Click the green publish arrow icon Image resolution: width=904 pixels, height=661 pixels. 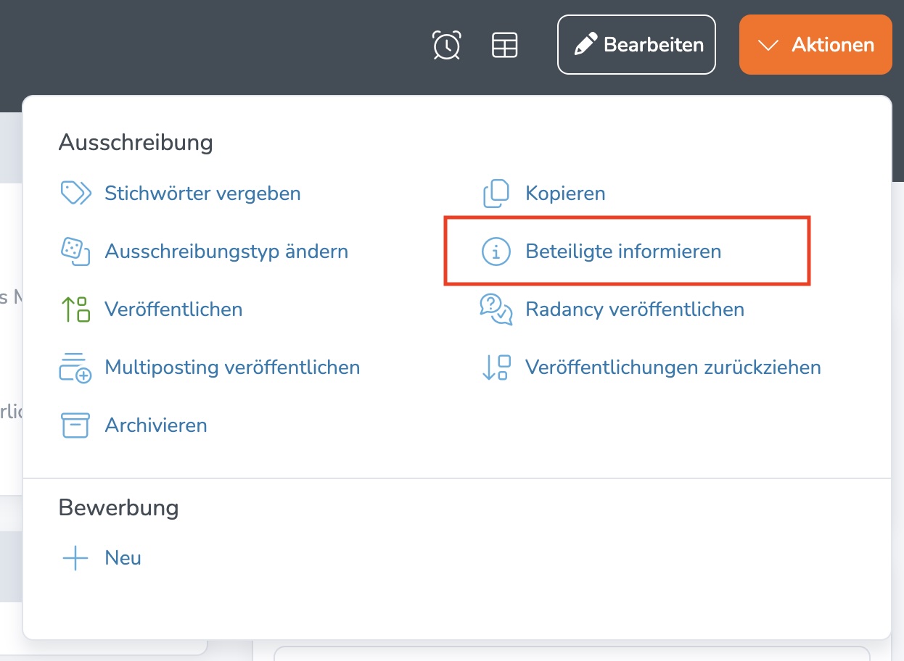[x=75, y=309]
